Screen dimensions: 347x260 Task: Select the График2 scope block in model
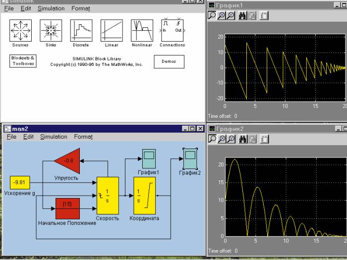pyautogui.click(x=190, y=159)
